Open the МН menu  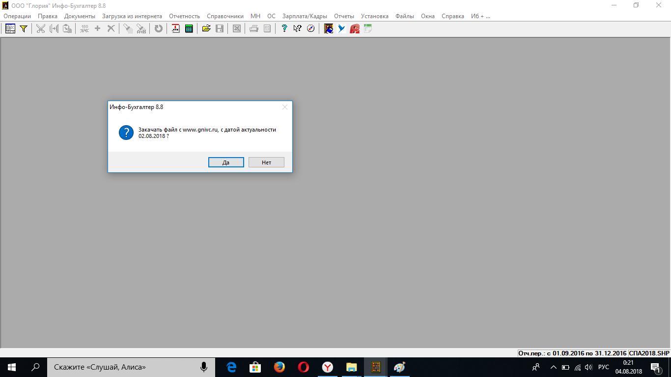[255, 16]
